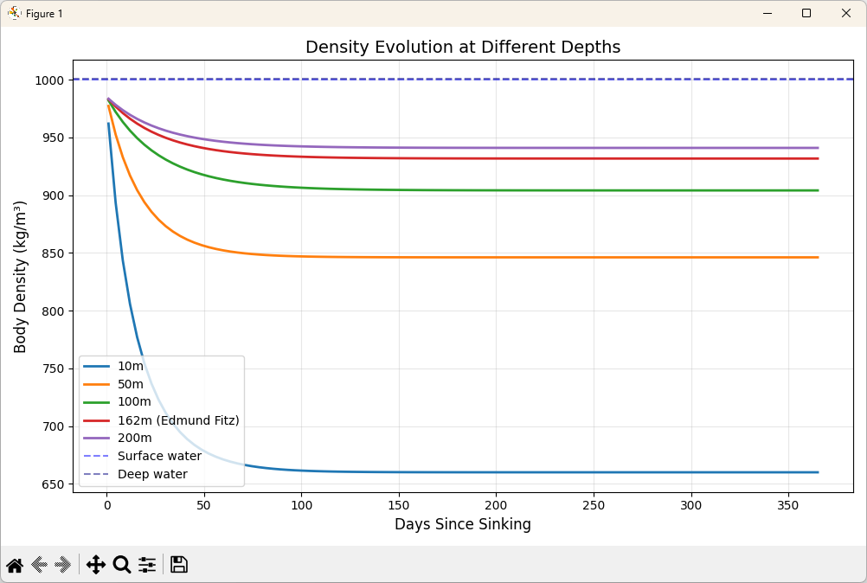
Task: Activate the Pan tool
Action: pos(95,564)
